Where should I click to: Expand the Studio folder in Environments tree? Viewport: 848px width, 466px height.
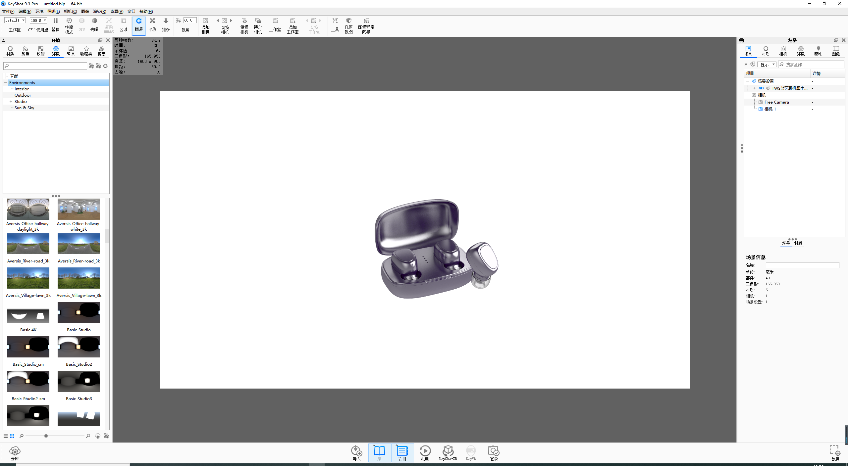[x=11, y=101]
